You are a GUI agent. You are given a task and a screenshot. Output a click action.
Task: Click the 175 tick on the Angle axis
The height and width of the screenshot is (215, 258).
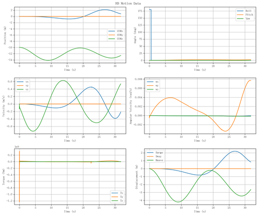(140, 11)
